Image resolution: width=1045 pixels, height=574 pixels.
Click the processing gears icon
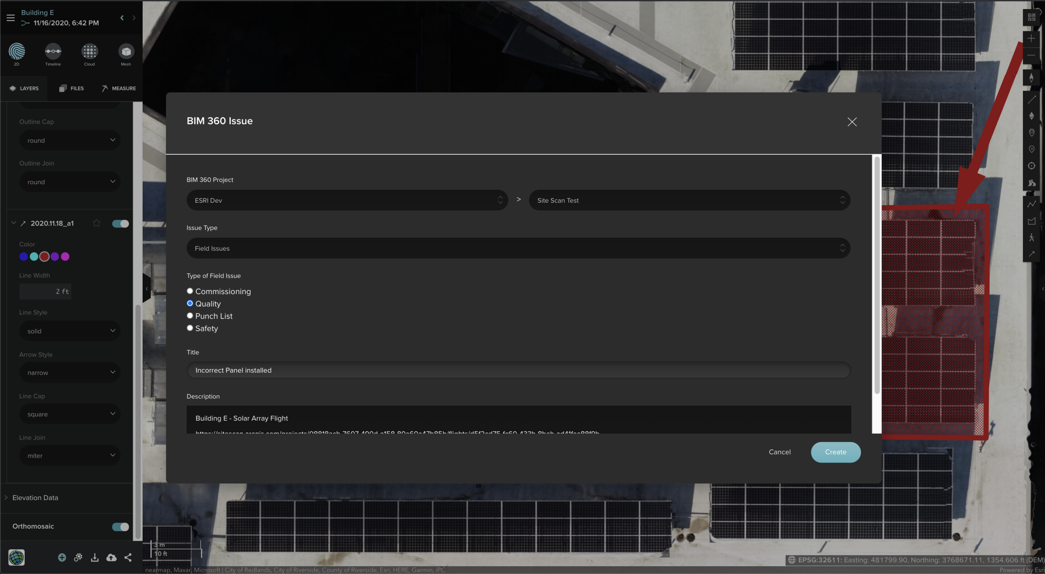pos(78,558)
